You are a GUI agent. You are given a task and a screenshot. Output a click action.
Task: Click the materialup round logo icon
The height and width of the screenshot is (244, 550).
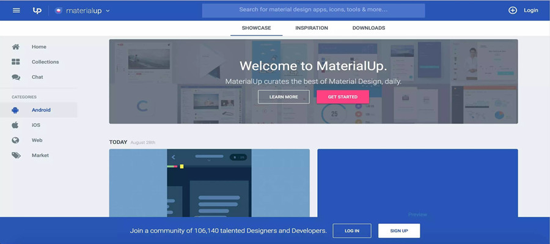coord(59,10)
